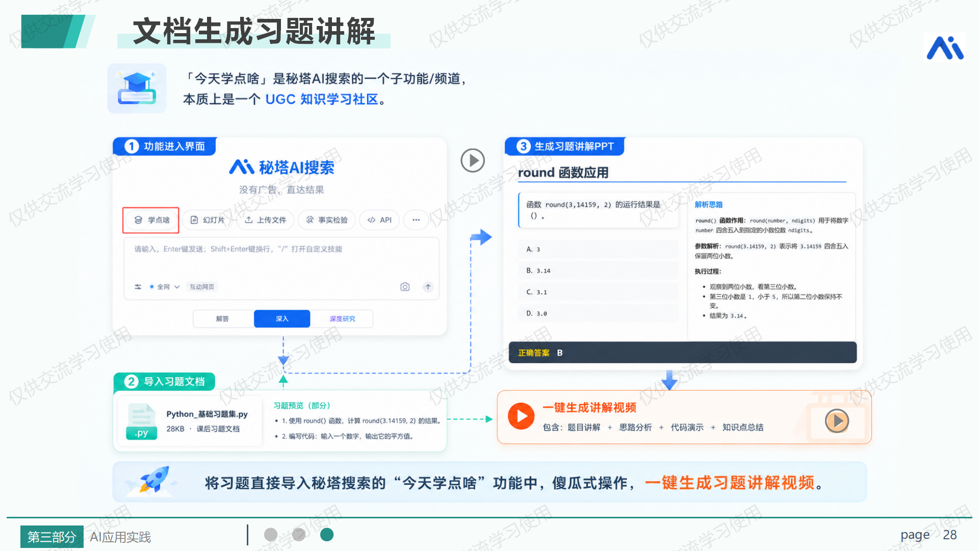Click the 没有广告，直达结果 tagline
Screen dimensions: 979x551
(x=281, y=190)
